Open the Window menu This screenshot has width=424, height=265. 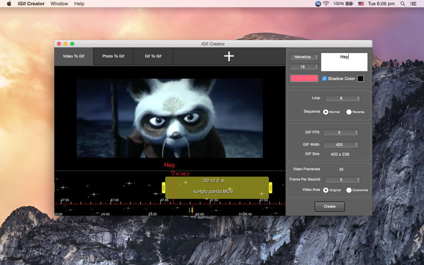59,4
